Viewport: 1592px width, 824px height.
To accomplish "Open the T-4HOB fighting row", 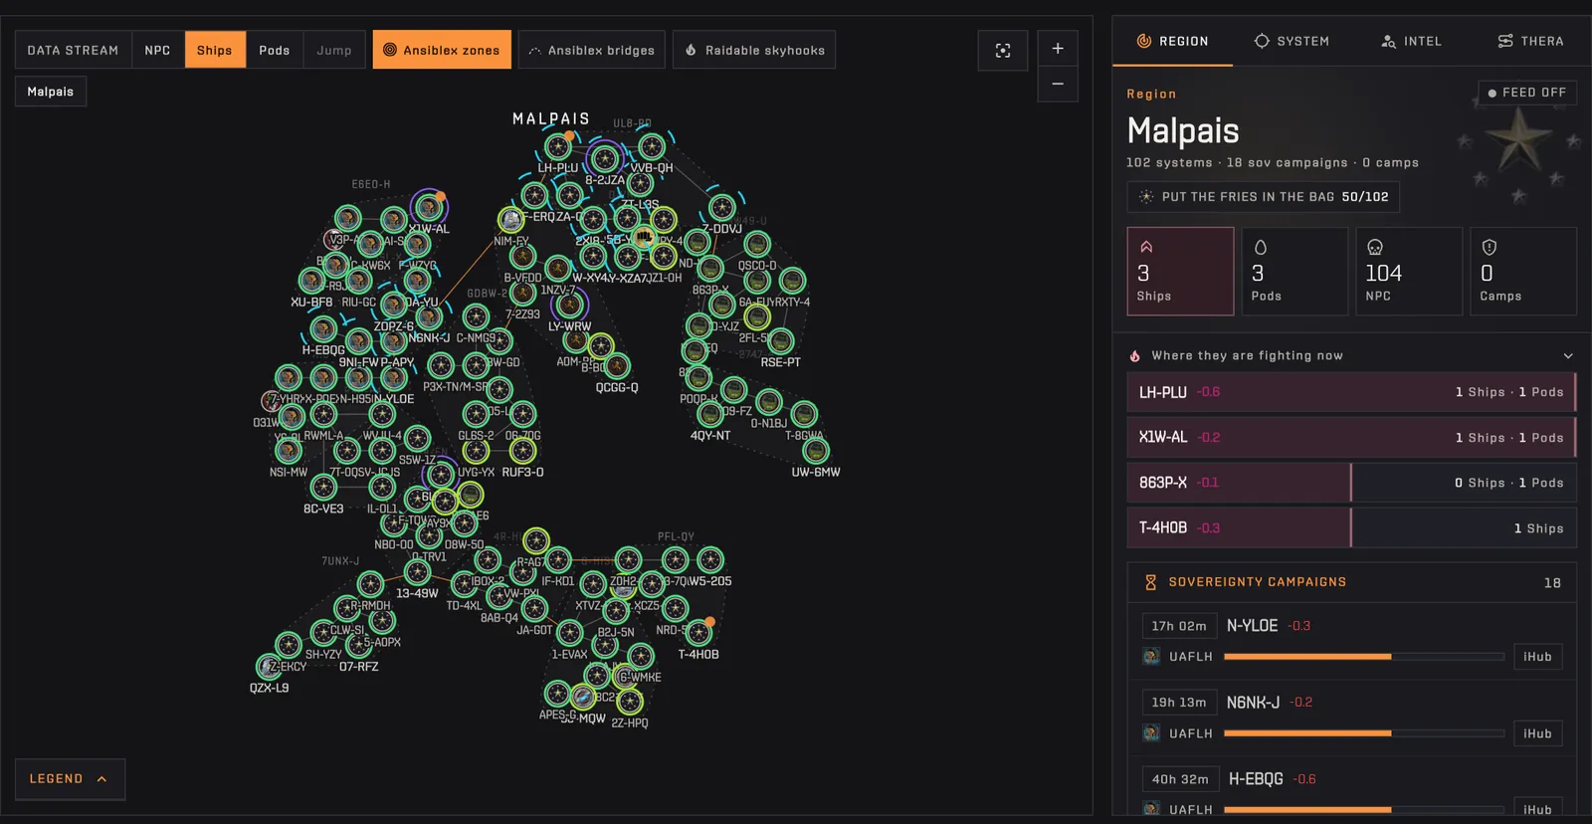I will (x=1351, y=527).
